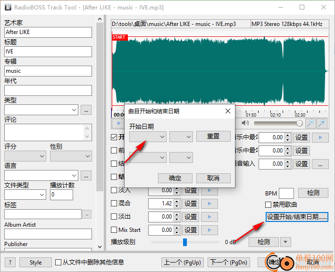Zoom out the waveform view

311,123
